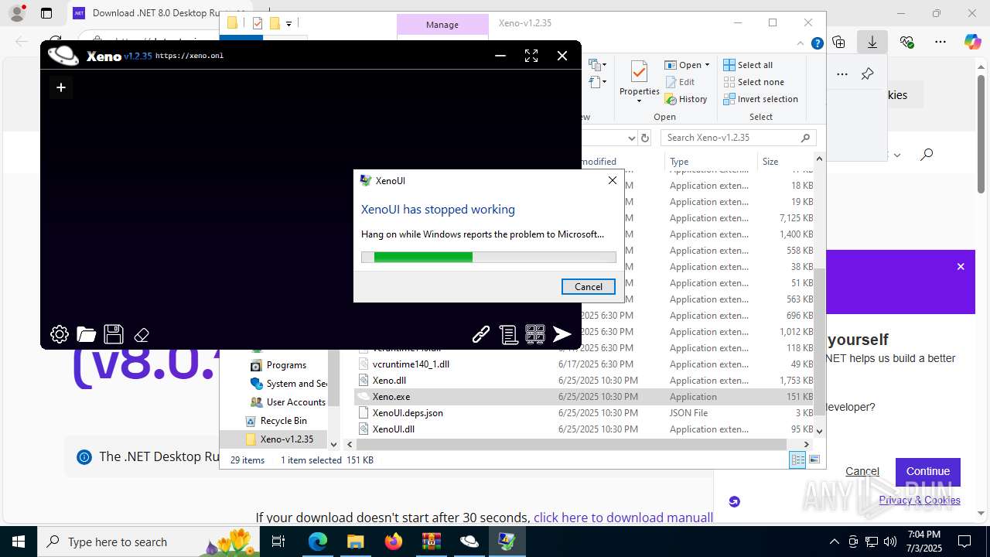Image resolution: width=990 pixels, height=557 pixels.
Task: Click History in Explorer ribbon
Action: tap(686, 99)
